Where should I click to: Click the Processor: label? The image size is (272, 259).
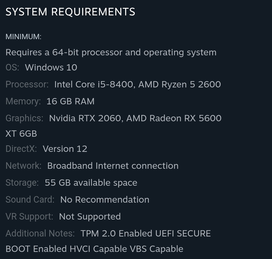pyautogui.click(x=27, y=84)
